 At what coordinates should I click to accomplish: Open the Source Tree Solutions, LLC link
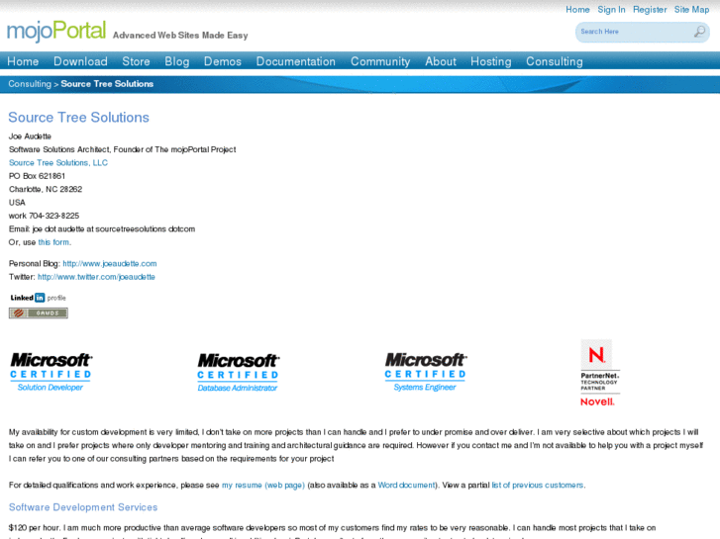click(x=58, y=163)
